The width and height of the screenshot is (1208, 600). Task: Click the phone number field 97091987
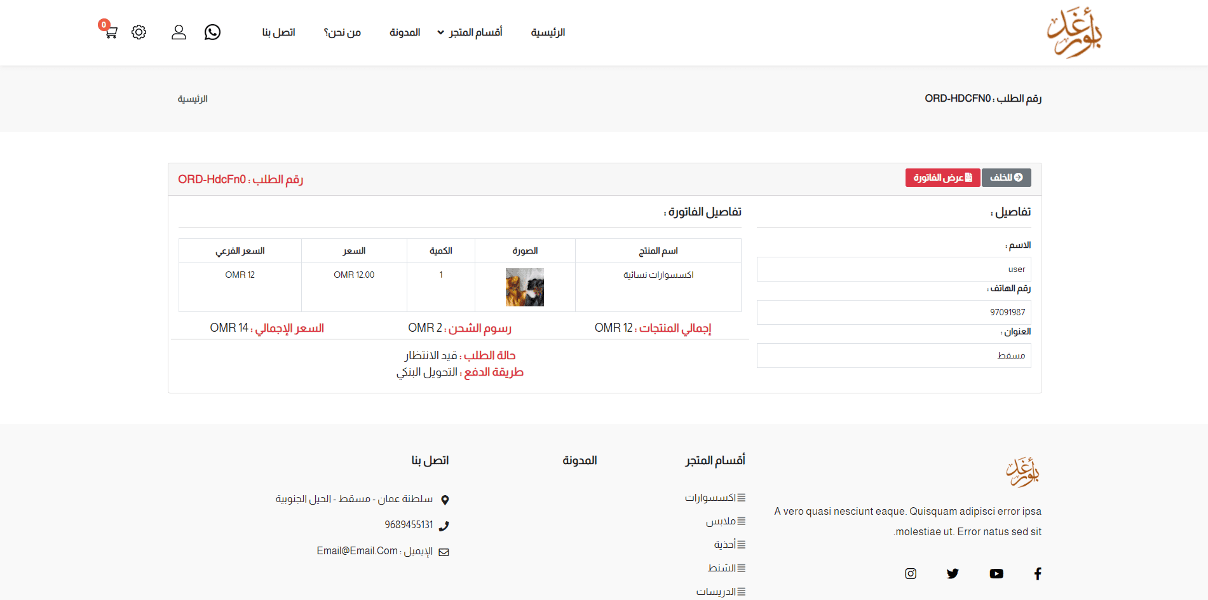[893, 312]
